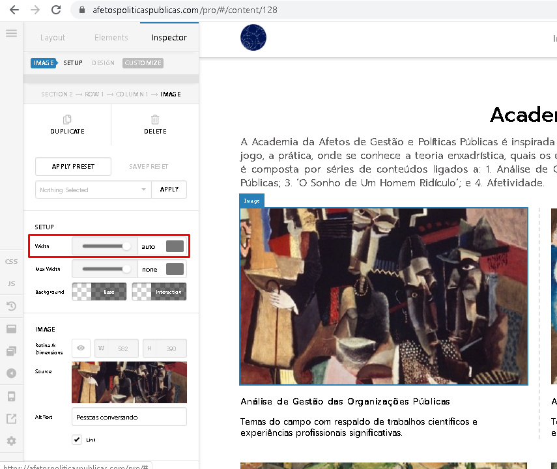Open the templates icon below history

coord(11,329)
